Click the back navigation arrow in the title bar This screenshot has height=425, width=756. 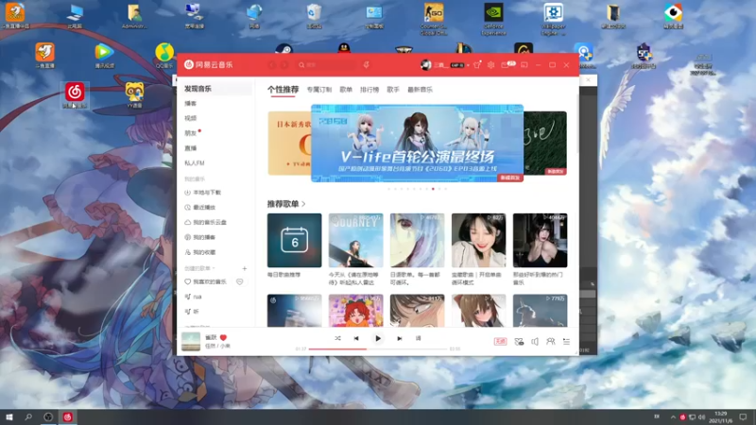pos(272,65)
